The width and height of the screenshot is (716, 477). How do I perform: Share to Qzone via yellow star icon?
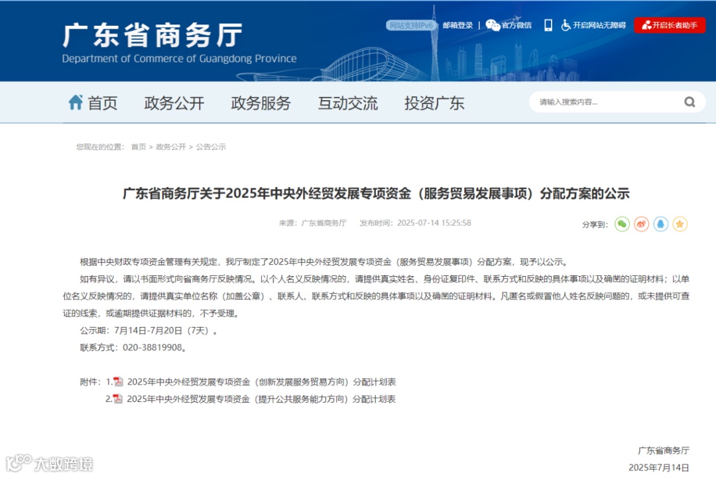(680, 224)
